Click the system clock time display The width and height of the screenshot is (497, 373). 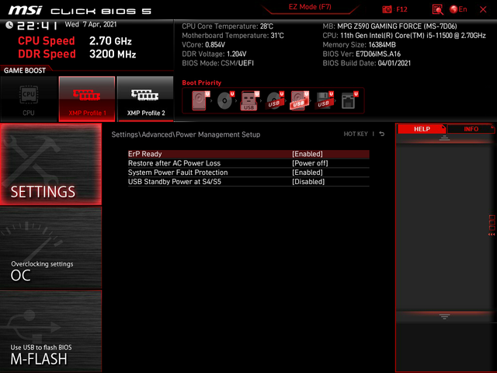pos(37,26)
